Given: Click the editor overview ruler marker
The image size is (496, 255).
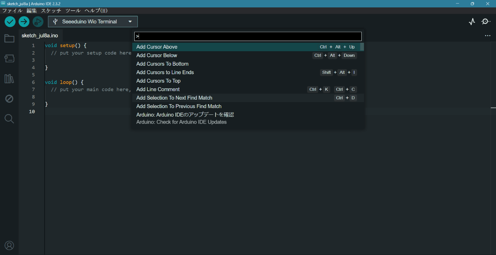Looking at the screenshot, I should click(493, 107).
